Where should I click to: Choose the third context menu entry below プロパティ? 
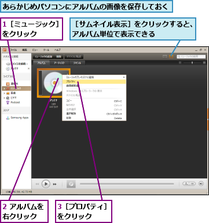(94, 86)
